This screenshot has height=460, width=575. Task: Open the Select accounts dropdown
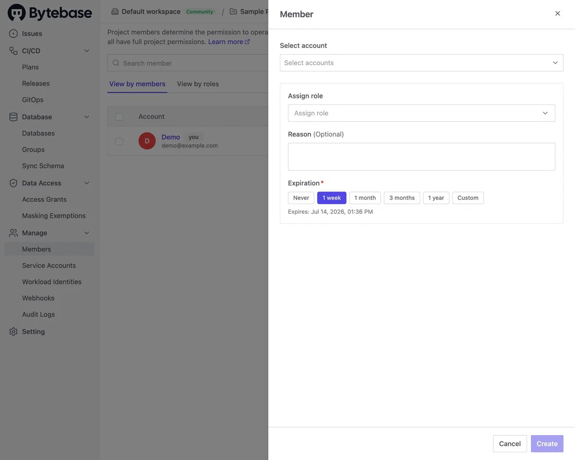click(422, 63)
